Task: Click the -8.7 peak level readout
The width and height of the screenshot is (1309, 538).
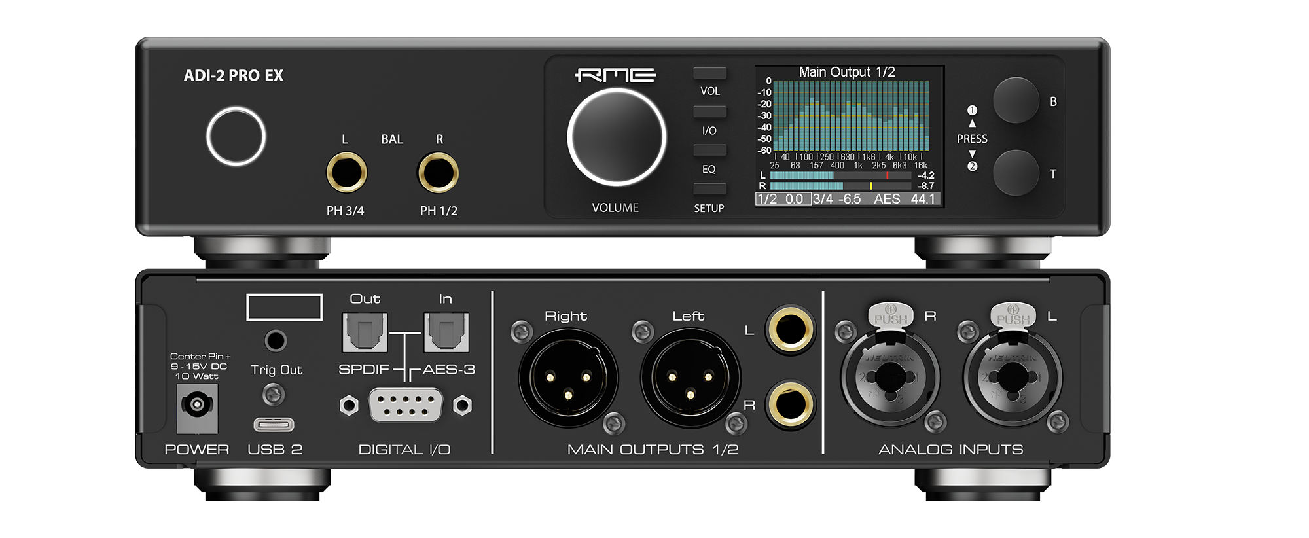Action: tap(926, 186)
